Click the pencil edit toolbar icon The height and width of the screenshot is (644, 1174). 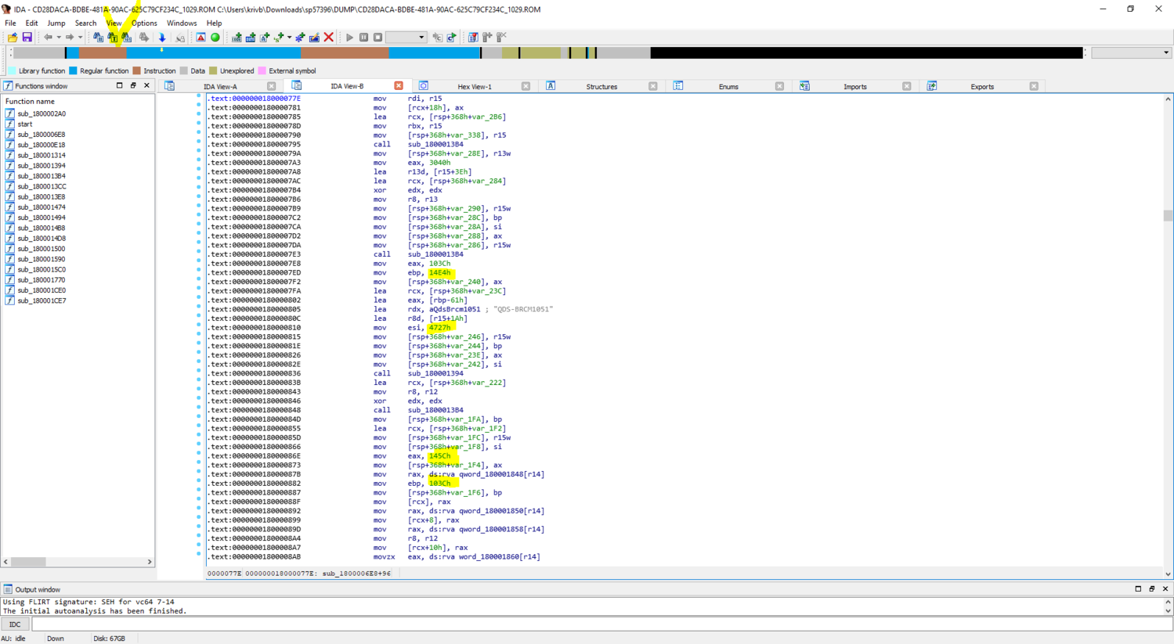(x=314, y=38)
